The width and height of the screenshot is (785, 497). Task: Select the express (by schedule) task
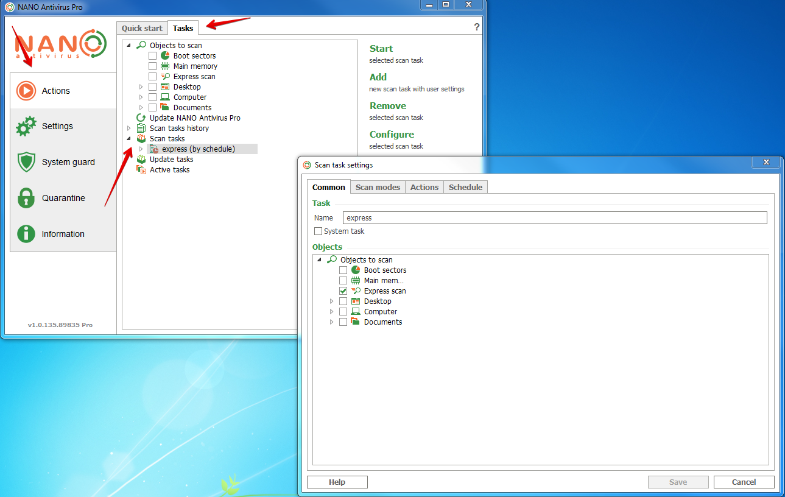click(x=198, y=149)
